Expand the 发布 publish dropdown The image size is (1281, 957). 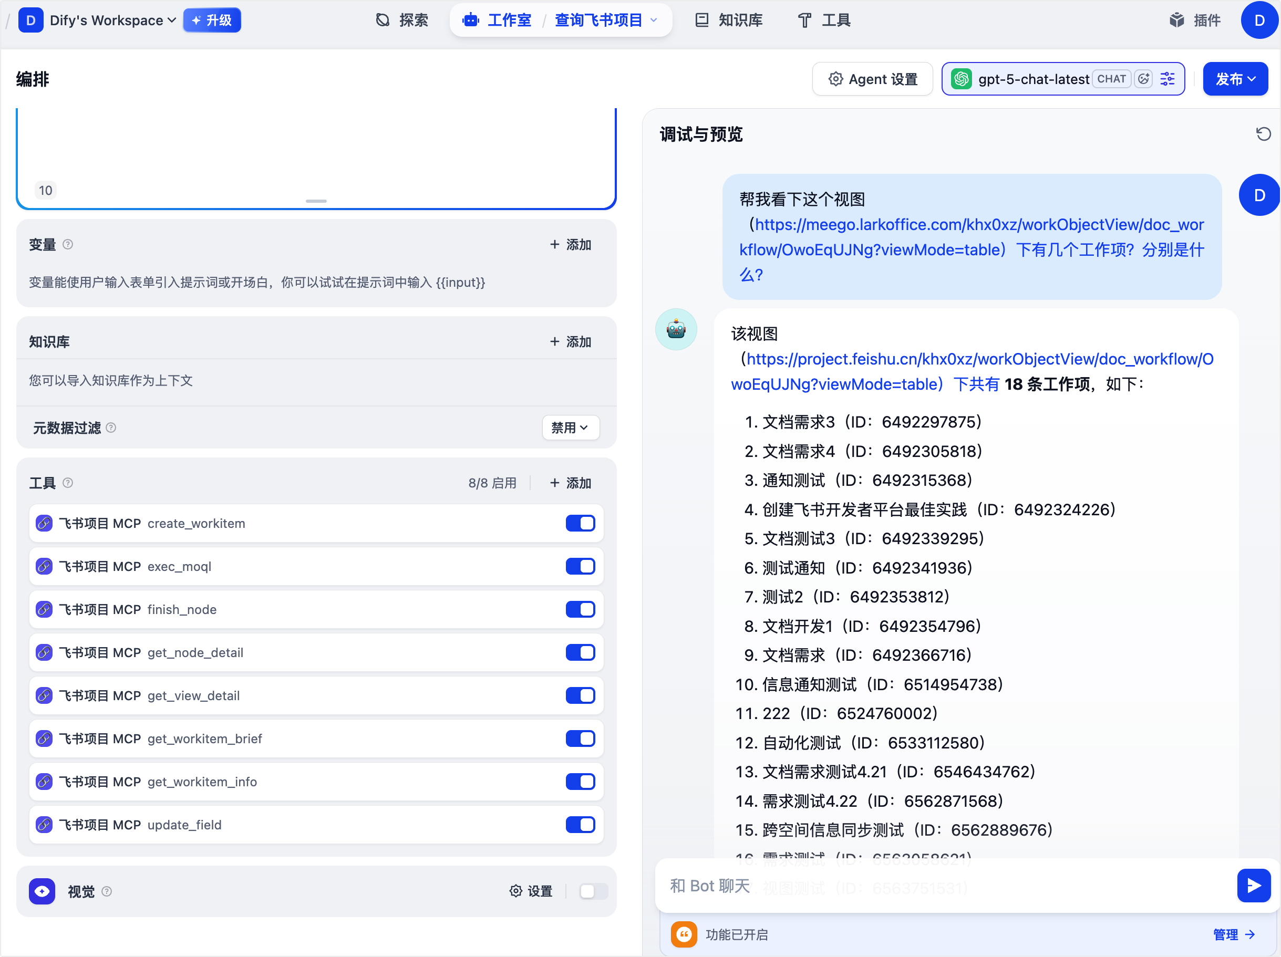[1235, 79]
